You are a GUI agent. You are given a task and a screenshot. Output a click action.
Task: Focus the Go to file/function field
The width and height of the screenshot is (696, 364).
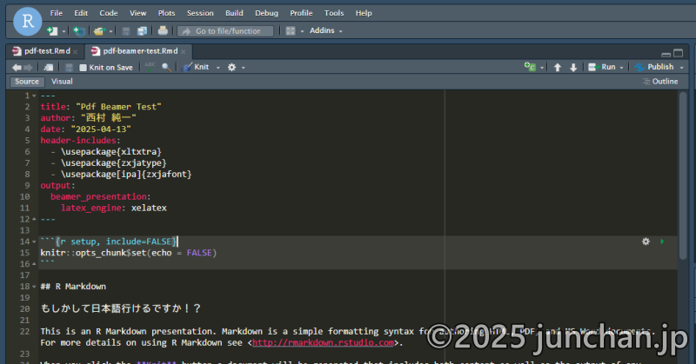tap(225, 31)
